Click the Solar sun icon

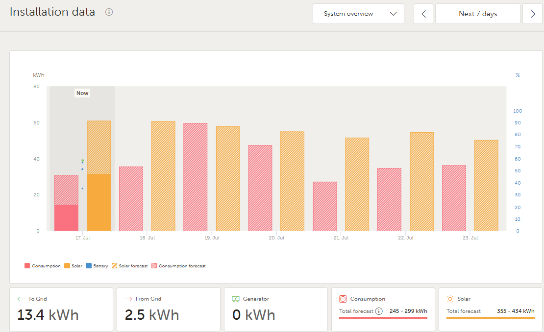click(450, 299)
